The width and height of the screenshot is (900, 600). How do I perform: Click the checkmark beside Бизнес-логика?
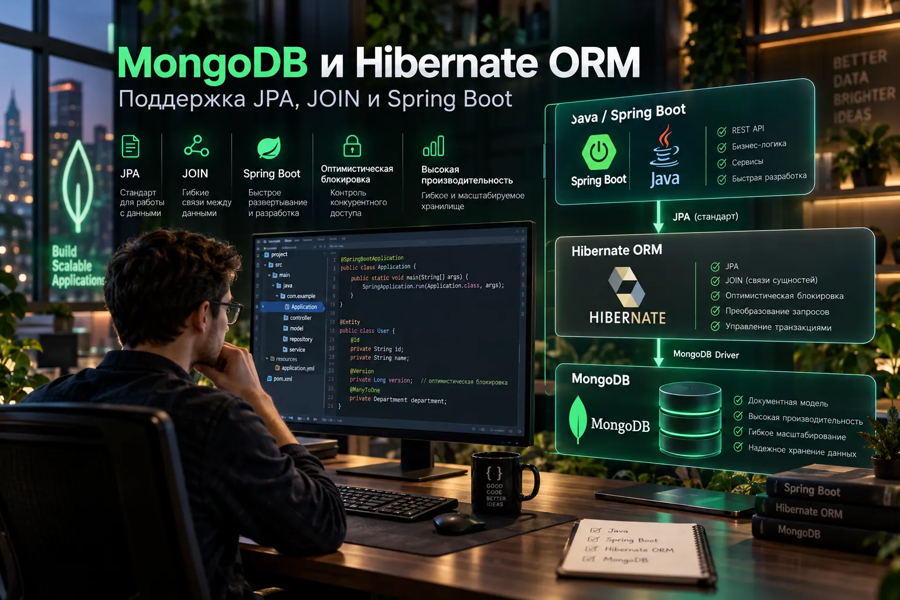(722, 148)
